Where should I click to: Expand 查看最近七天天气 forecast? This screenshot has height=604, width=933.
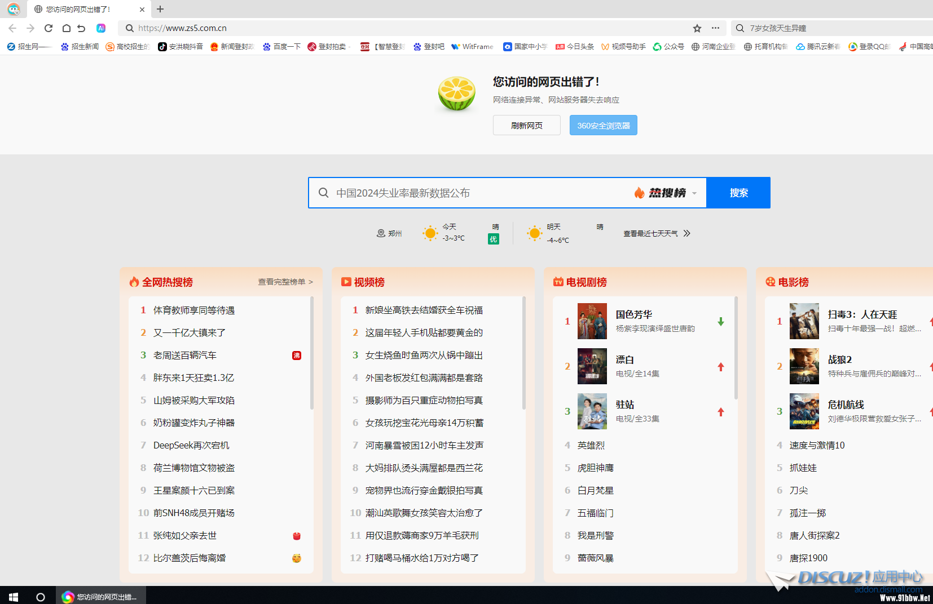656,233
